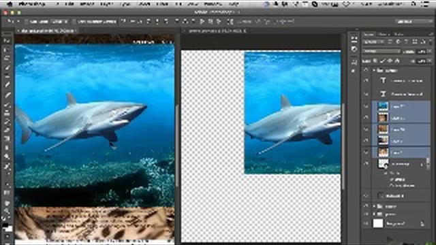Collapse the top layer group triangle
This screenshot has width=436, height=245.
(x=374, y=70)
